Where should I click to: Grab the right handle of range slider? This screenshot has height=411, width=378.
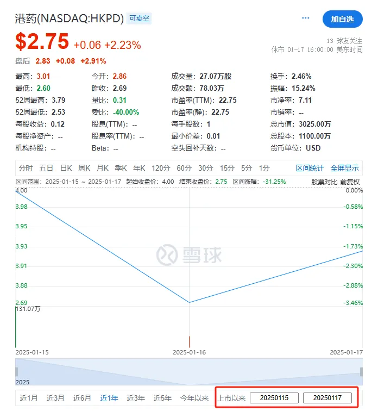(x=361, y=372)
